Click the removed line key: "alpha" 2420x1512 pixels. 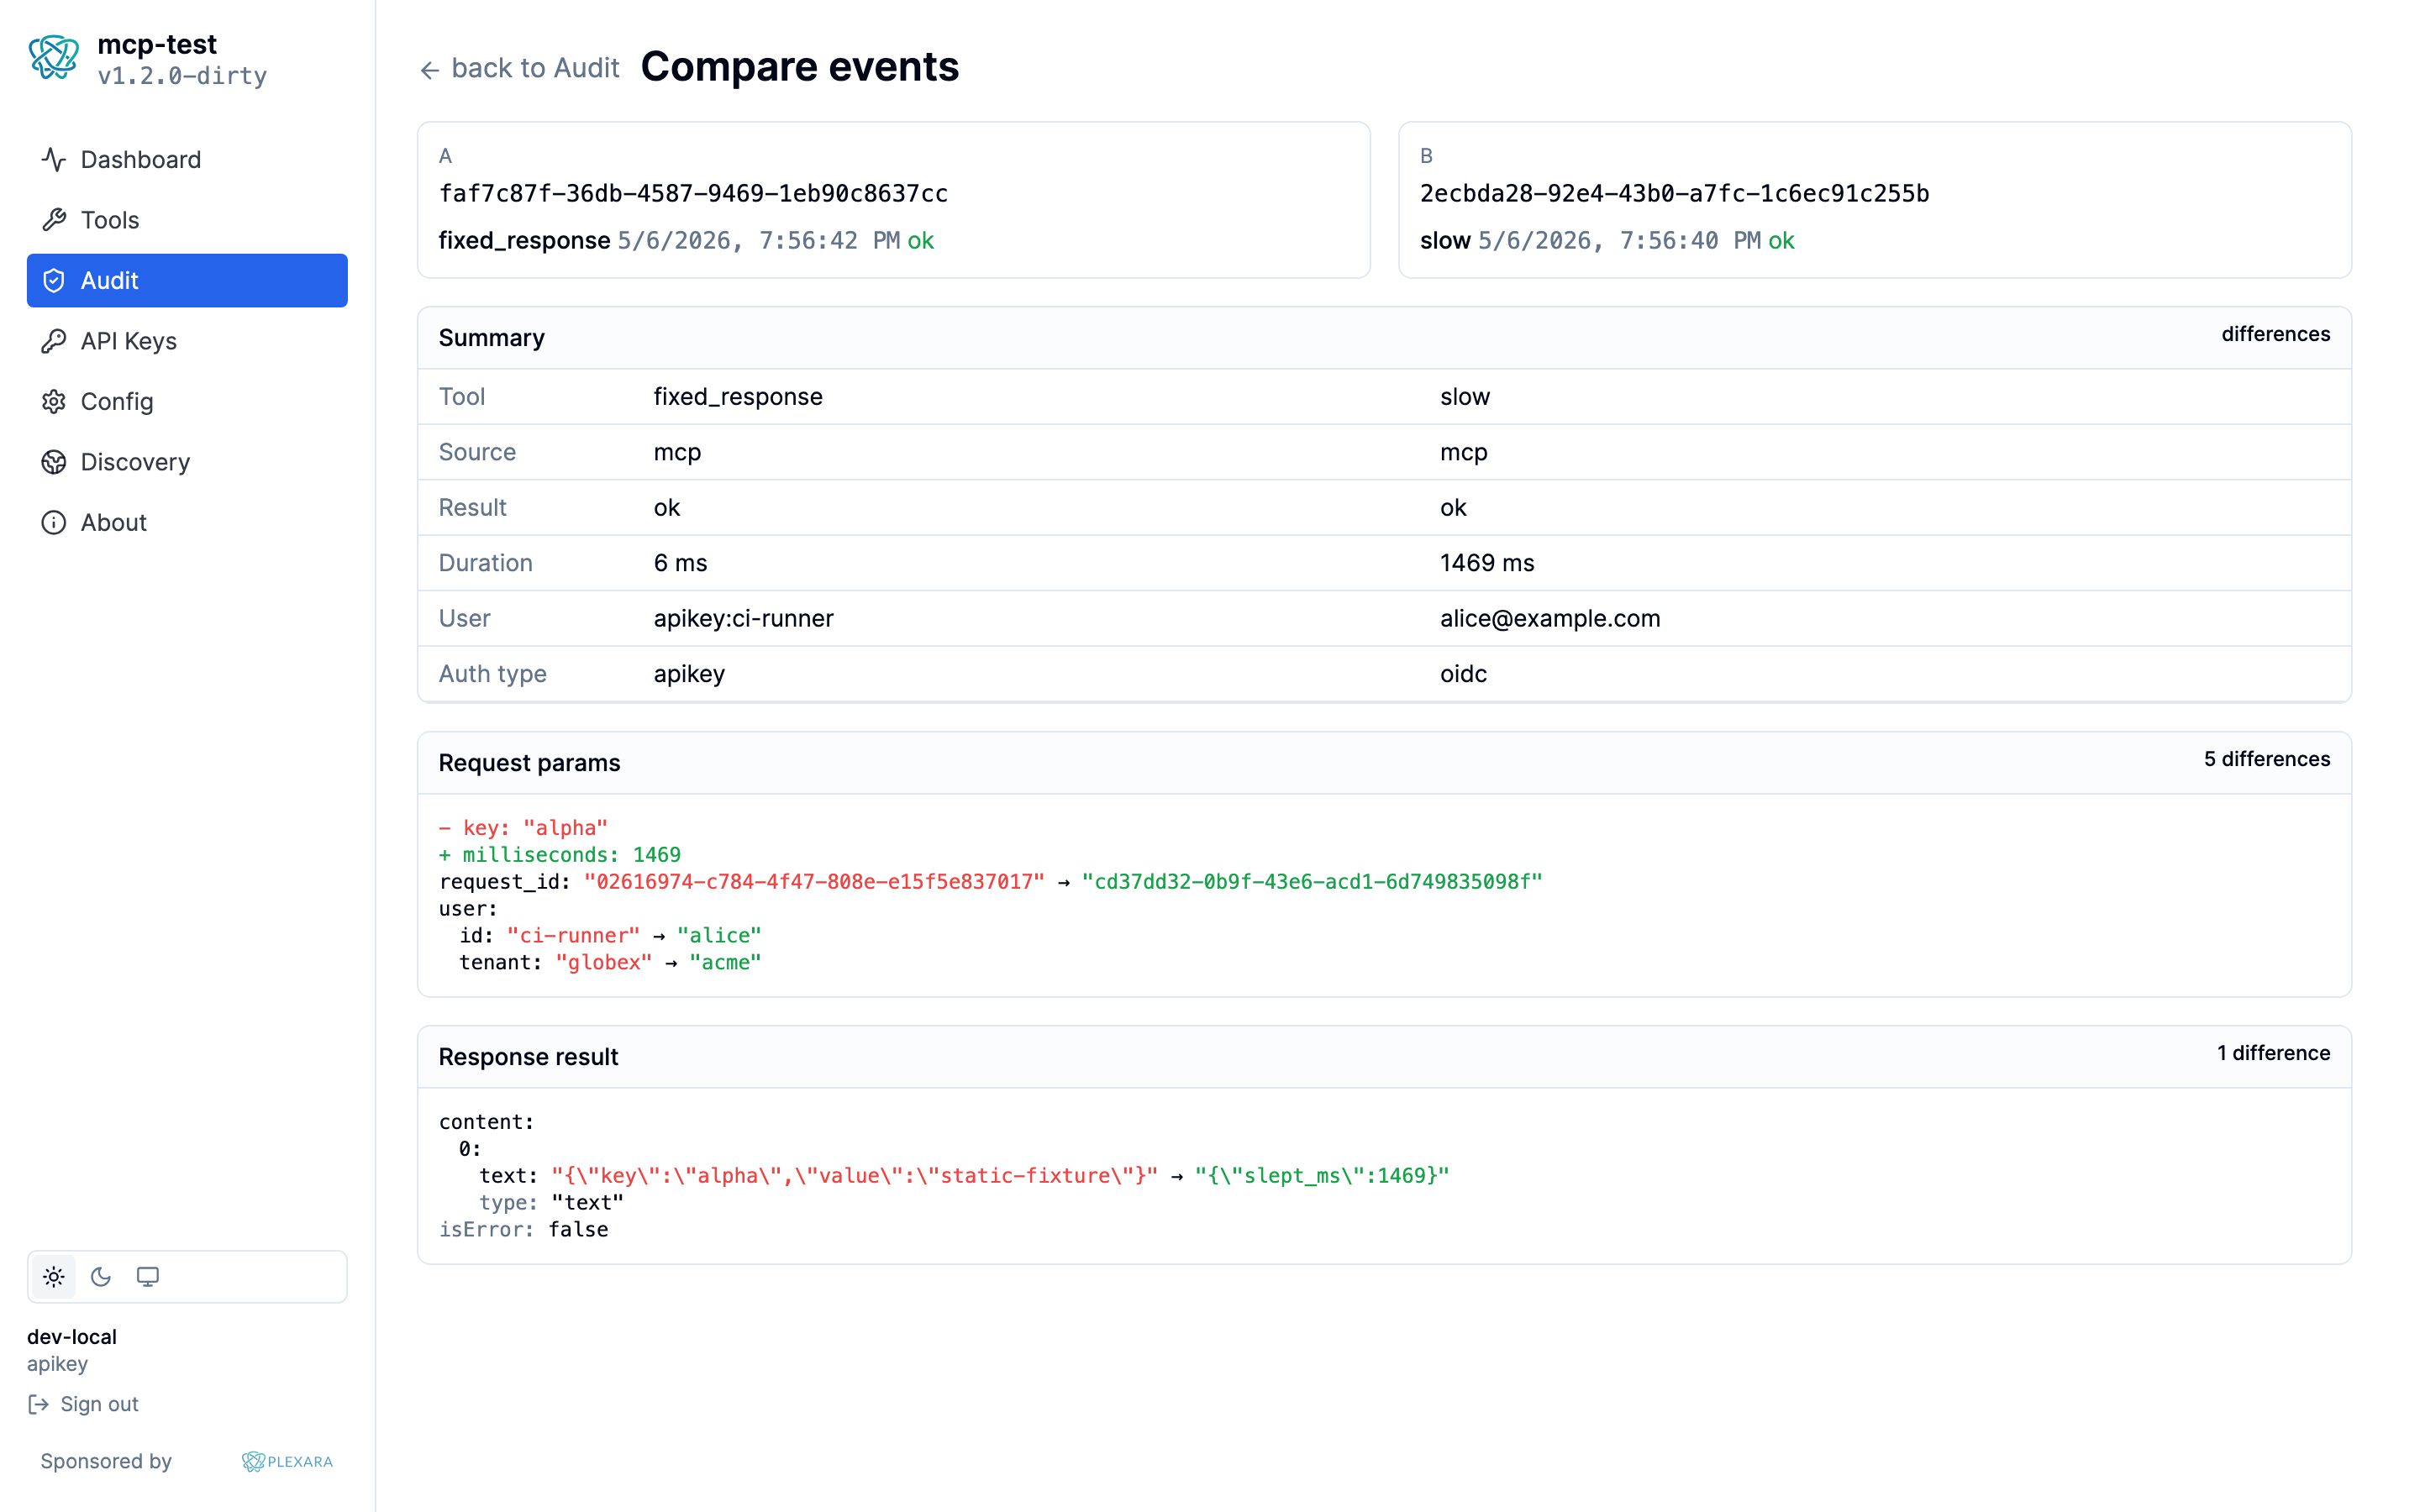(x=523, y=828)
